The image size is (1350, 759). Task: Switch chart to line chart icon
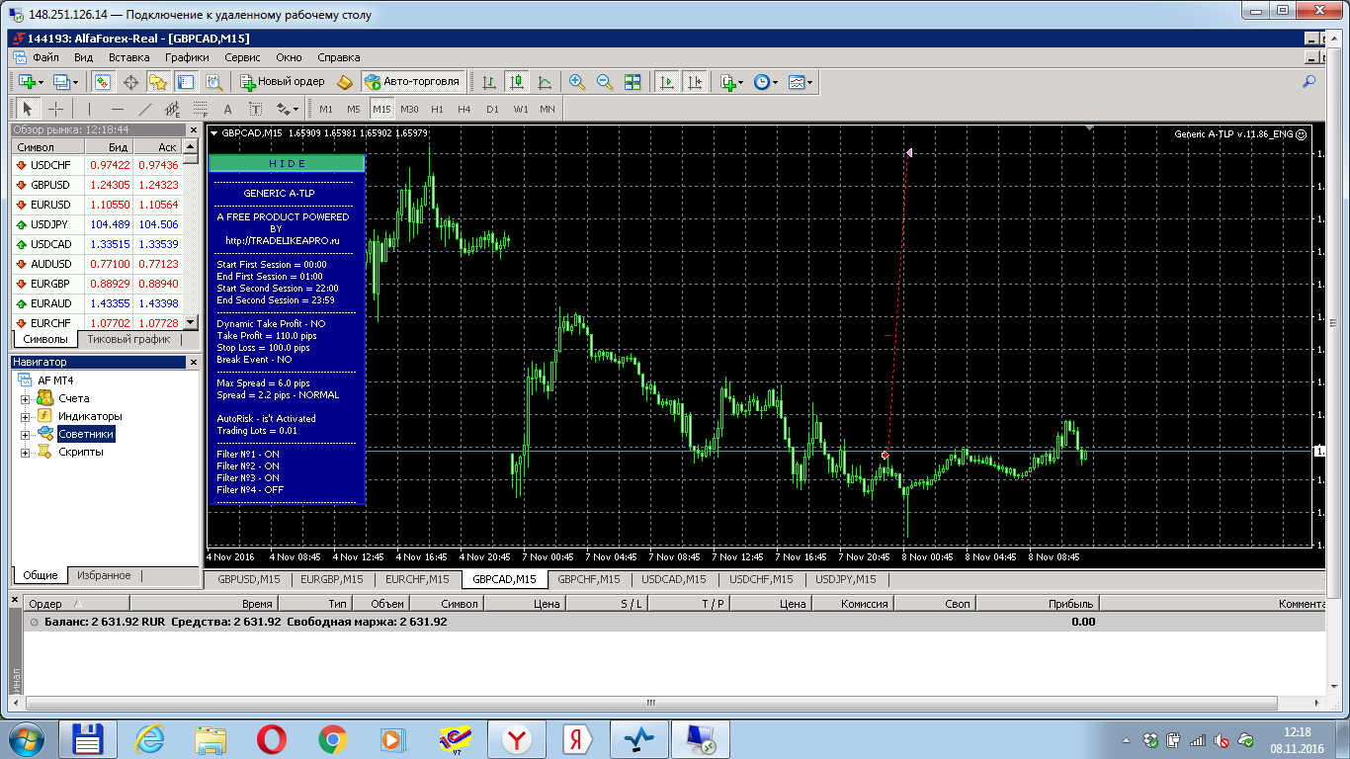[544, 82]
